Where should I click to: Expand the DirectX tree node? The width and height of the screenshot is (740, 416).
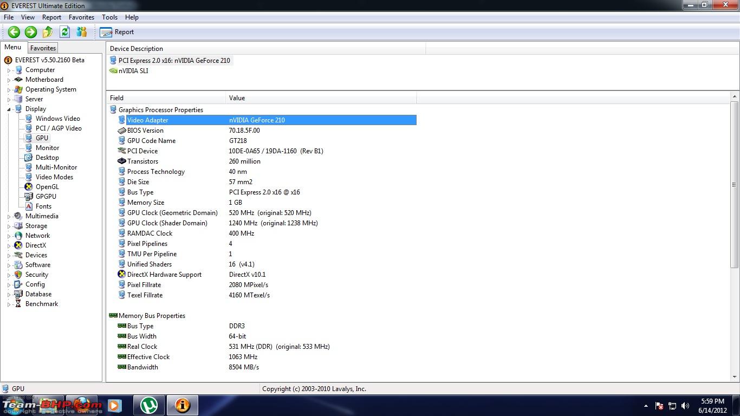pos(9,246)
